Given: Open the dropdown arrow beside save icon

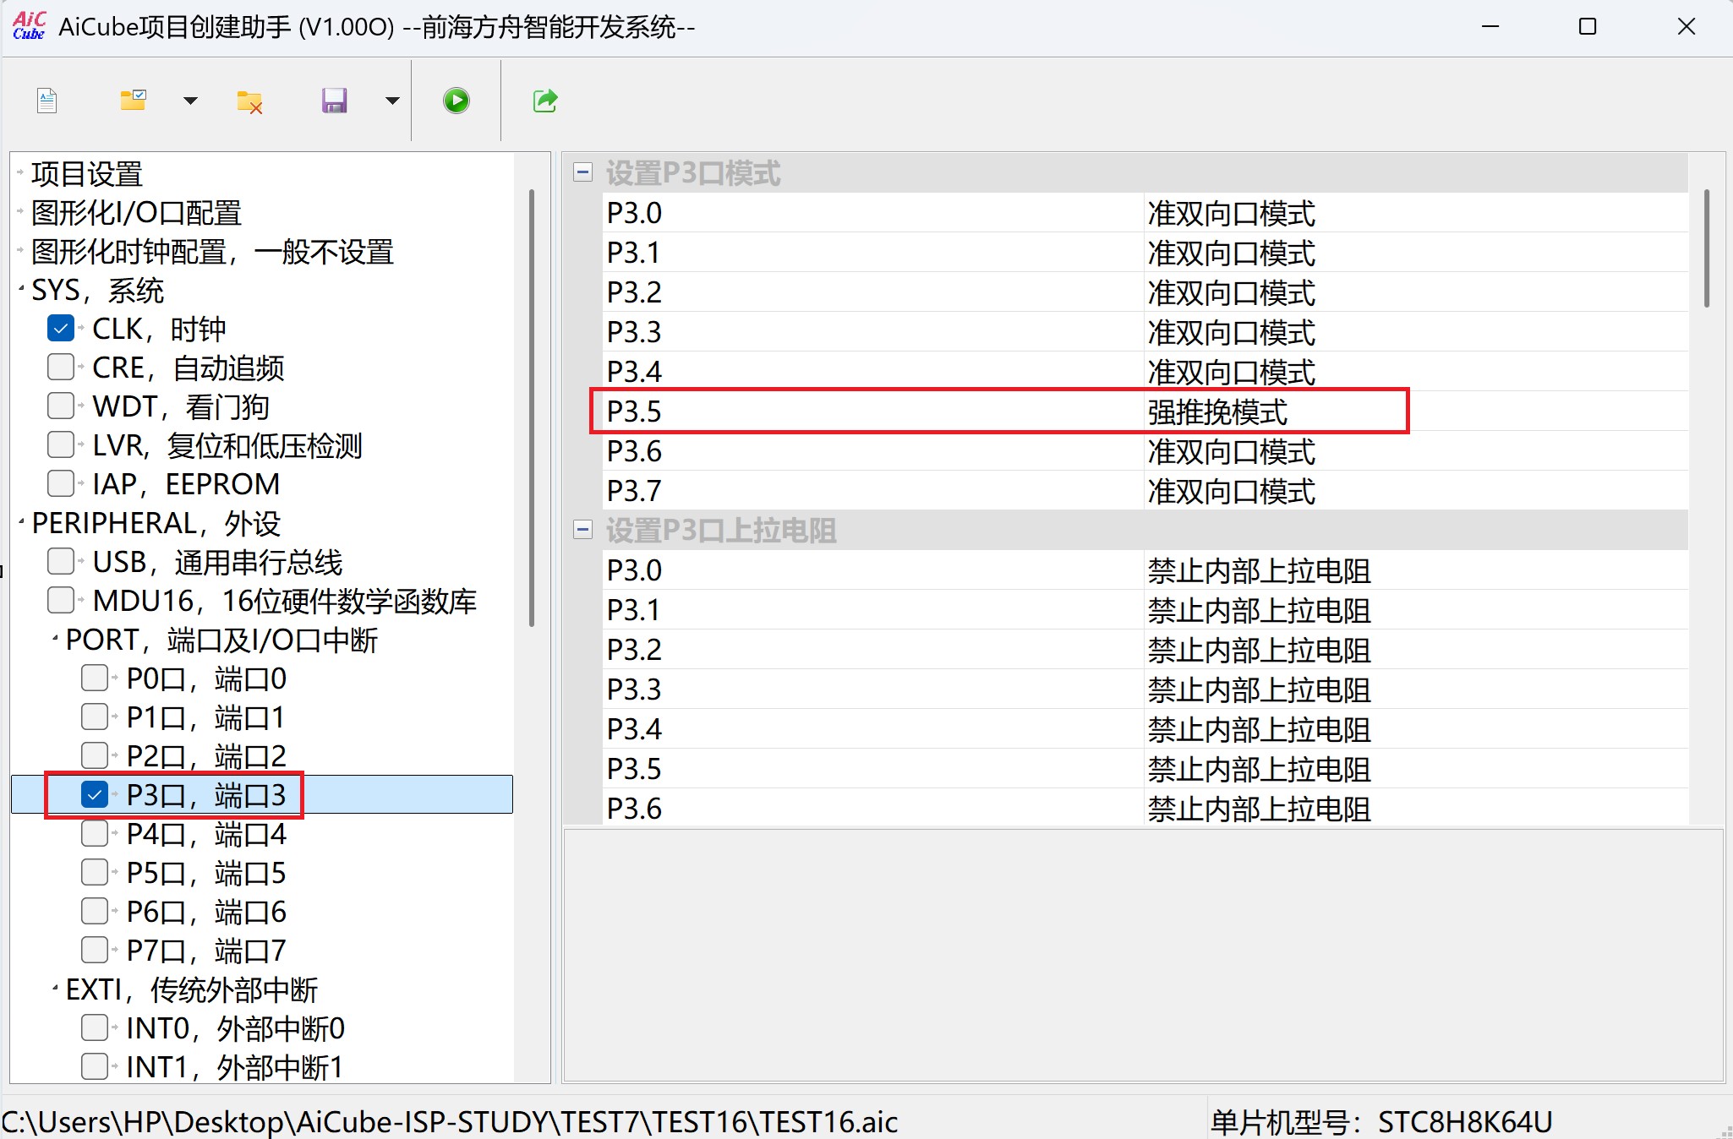Looking at the screenshot, I should point(392,101).
